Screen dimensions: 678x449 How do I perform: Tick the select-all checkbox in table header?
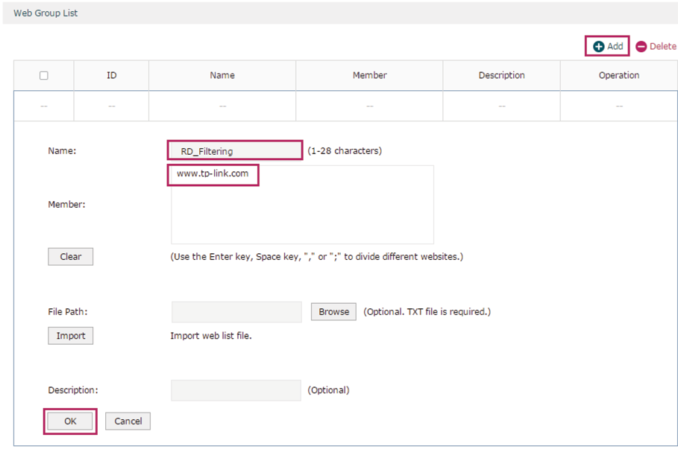point(44,75)
